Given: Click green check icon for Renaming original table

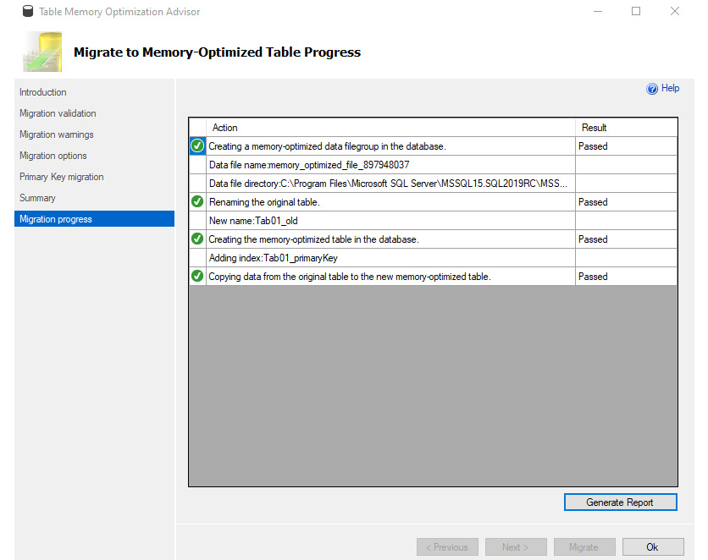Looking at the screenshot, I should (x=197, y=201).
